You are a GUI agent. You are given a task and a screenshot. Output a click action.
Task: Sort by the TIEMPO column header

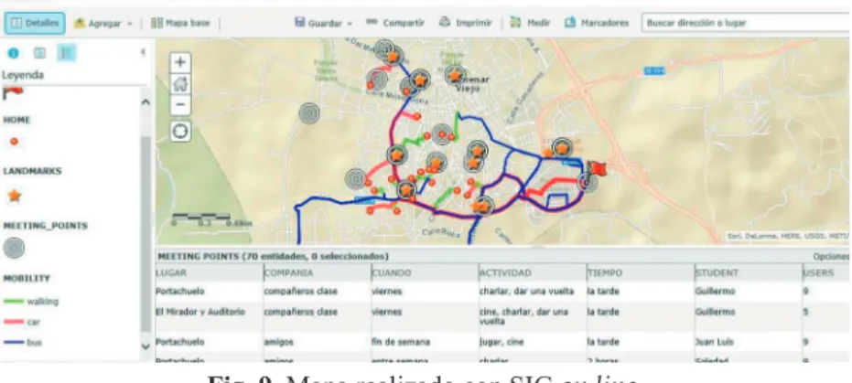640,273
